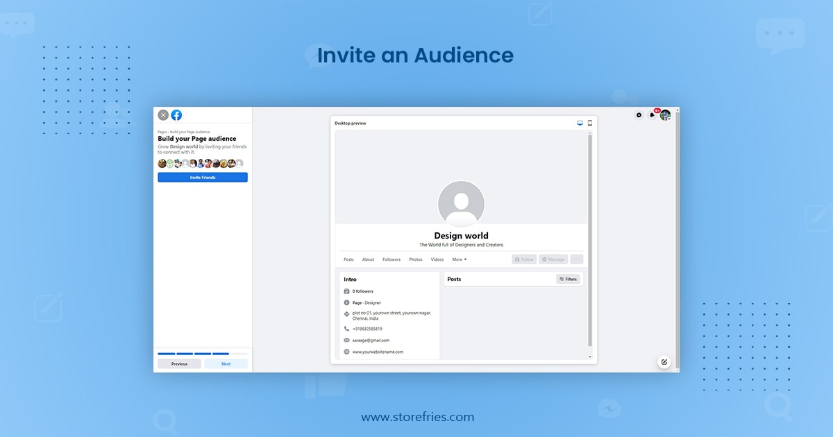833x437 pixels.
Task: Click the setup progress bar
Action: point(203,354)
